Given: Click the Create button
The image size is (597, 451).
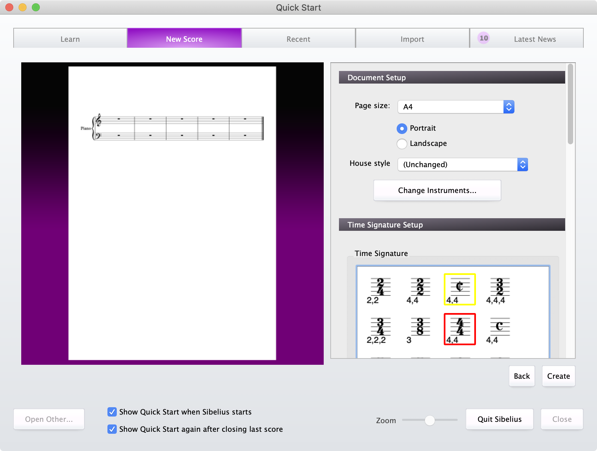Looking at the screenshot, I should coord(559,376).
